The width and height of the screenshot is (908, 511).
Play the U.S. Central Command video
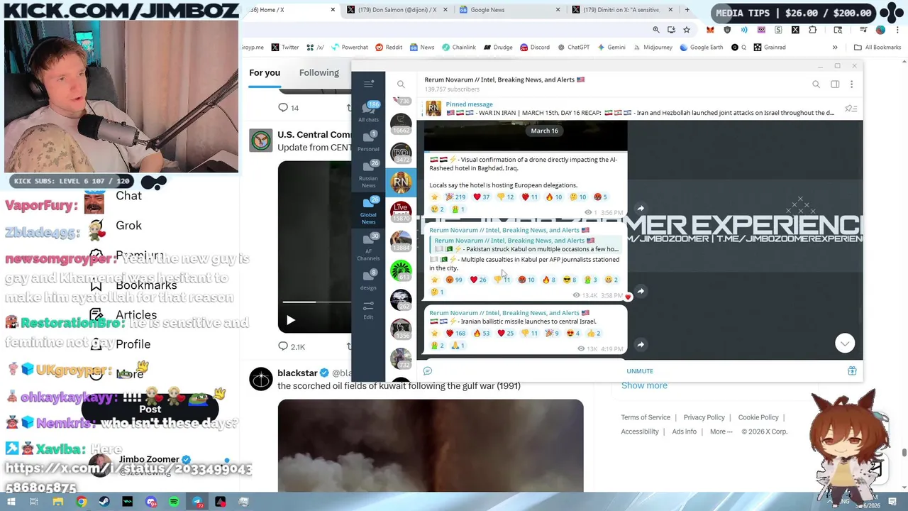pyautogui.click(x=290, y=320)
